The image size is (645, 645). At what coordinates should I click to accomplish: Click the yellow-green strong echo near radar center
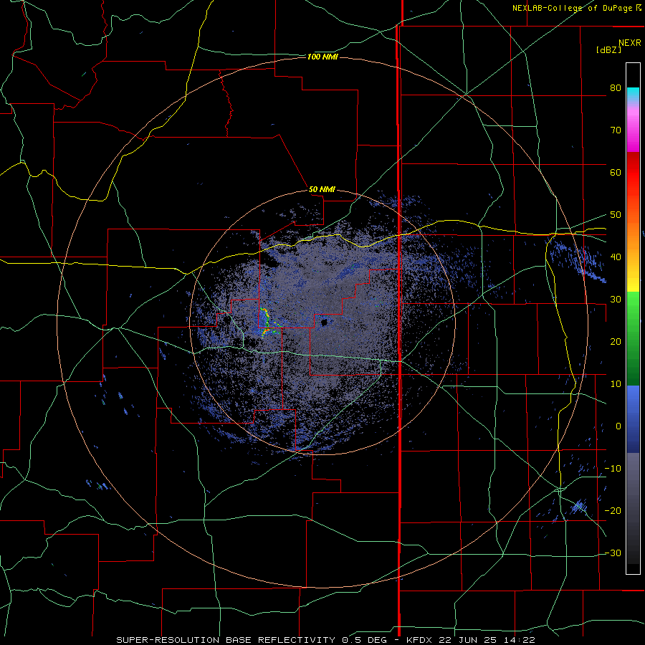pyautogui.click(x=267, y=322)
